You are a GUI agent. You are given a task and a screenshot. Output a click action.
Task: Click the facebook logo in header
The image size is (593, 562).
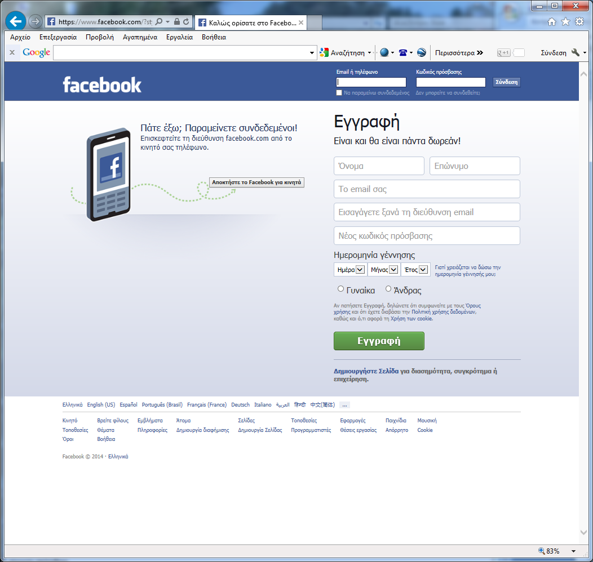pos(102,84)
